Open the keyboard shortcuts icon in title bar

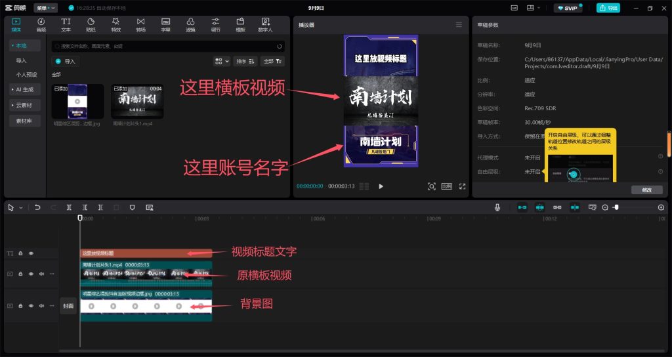pyautogui.click(x=514, y=8)
